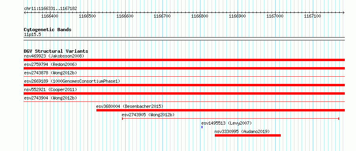This screenshot has width=356, height=151.
Task: Click the left arrow end of the ruler
Action: pyautogui.click(x=25, y=12)
